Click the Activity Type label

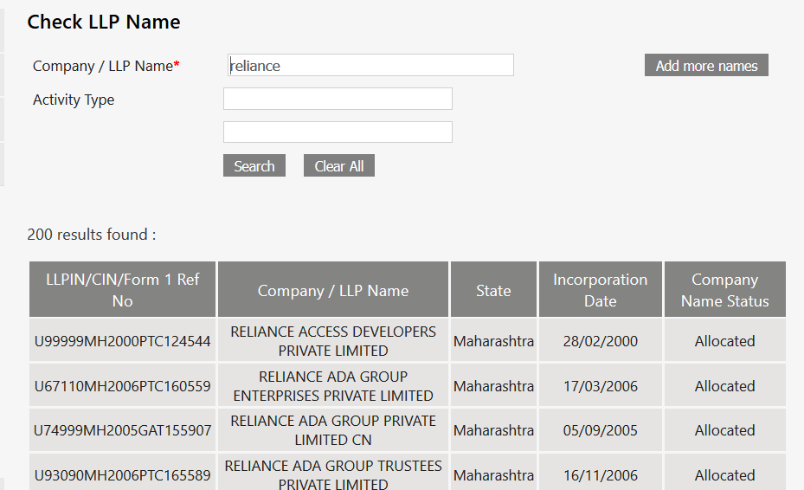pos(74,100)
